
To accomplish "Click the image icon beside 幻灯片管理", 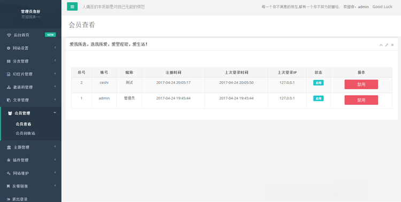I will [x=9, y=74].
